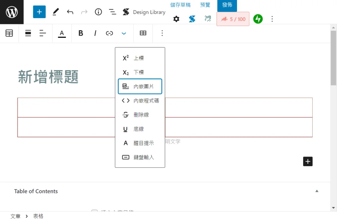Click the 新增標題 title field
Viewport: 337px width, 221px height.
(x=48, y=77)
